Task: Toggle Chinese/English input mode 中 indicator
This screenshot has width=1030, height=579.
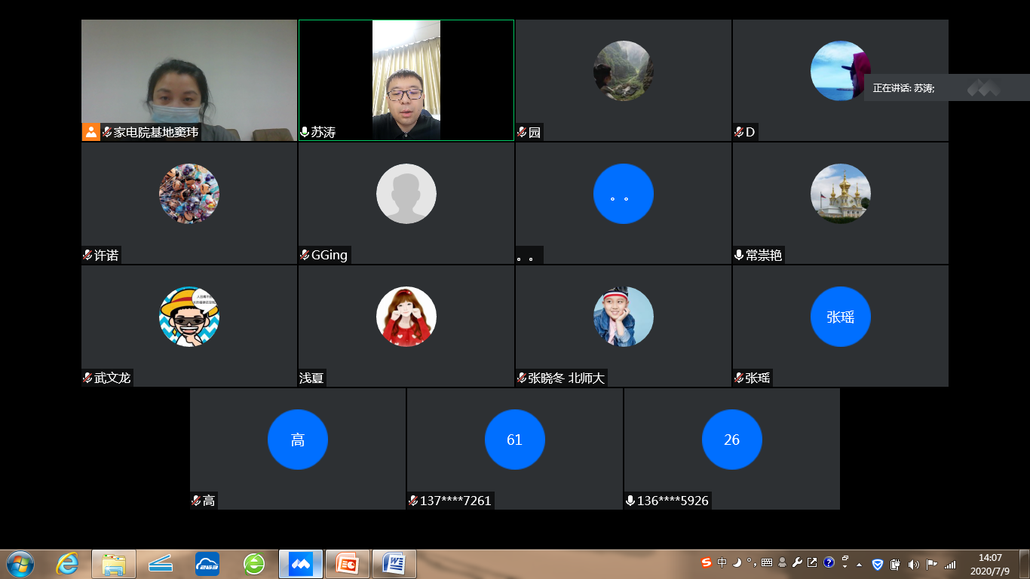Action: click(722, 562)
